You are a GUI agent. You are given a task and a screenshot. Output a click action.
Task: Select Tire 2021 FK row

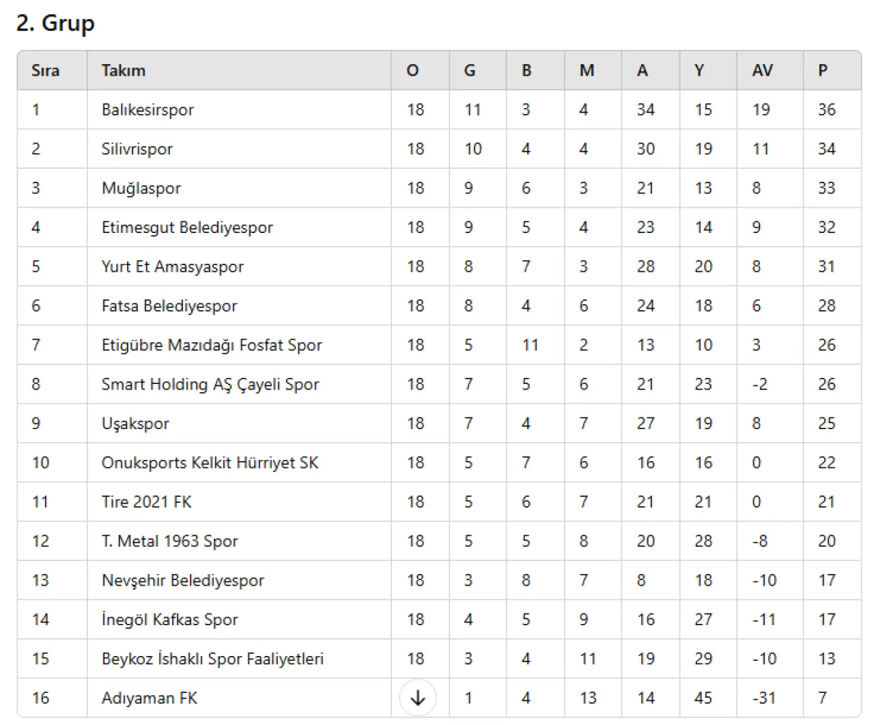coord(147,502)
